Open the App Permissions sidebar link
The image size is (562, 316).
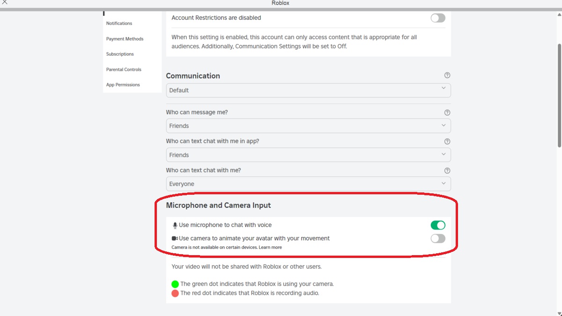point(123,85)
